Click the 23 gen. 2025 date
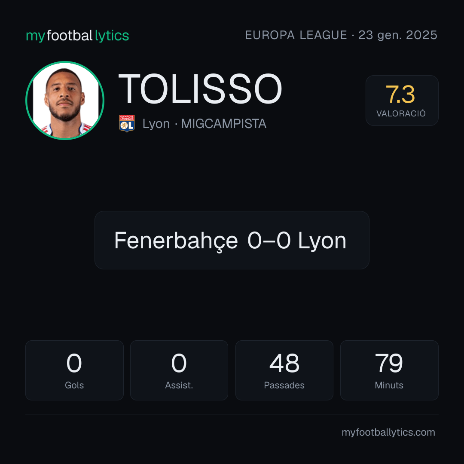This screenshot has width=464, height=464. [398, 35]
